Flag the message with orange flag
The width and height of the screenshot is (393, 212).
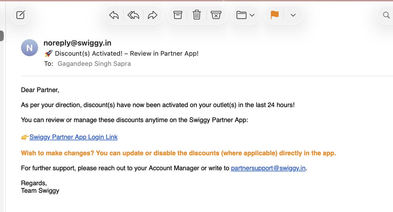[x=274, y=15]
